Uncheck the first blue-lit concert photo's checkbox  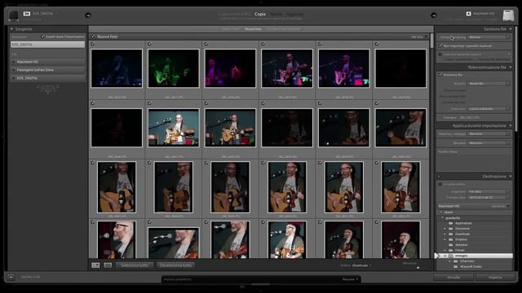[93, 44]
